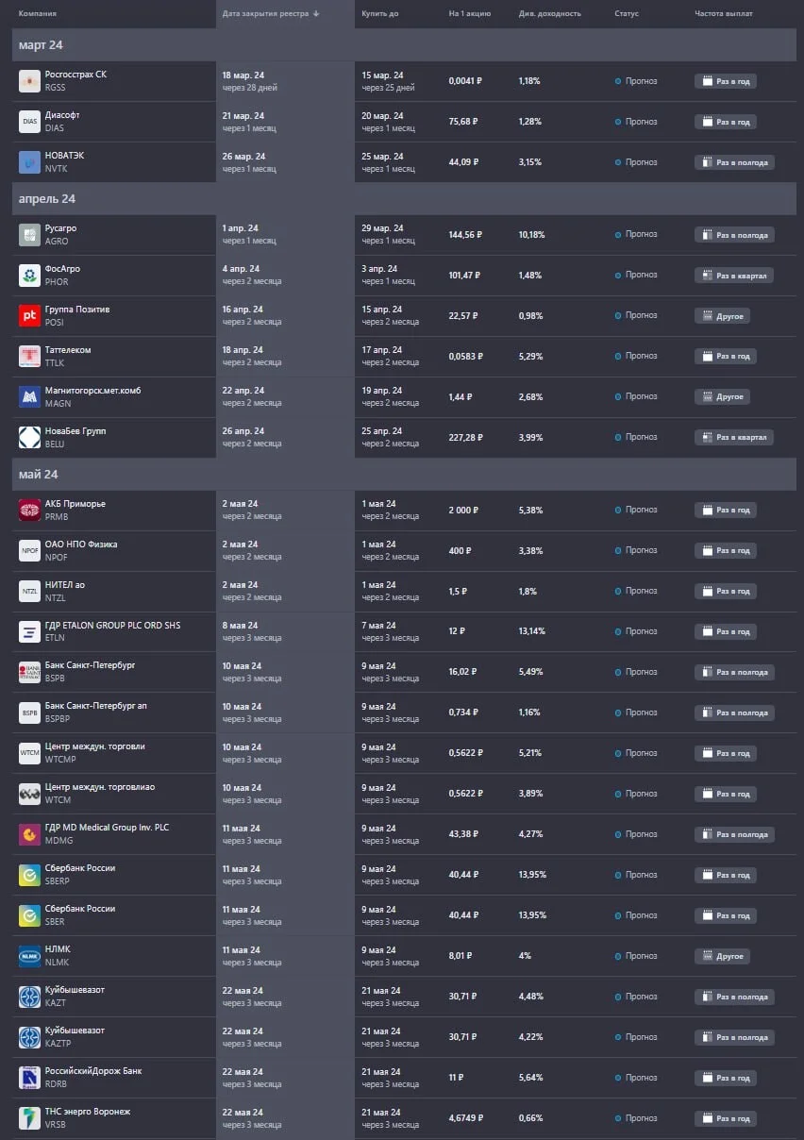Viewport: 804px width, 1140px height.
Task: Click the ФосАгро PHOR logo icon
Action: click(x=29, y=276)
